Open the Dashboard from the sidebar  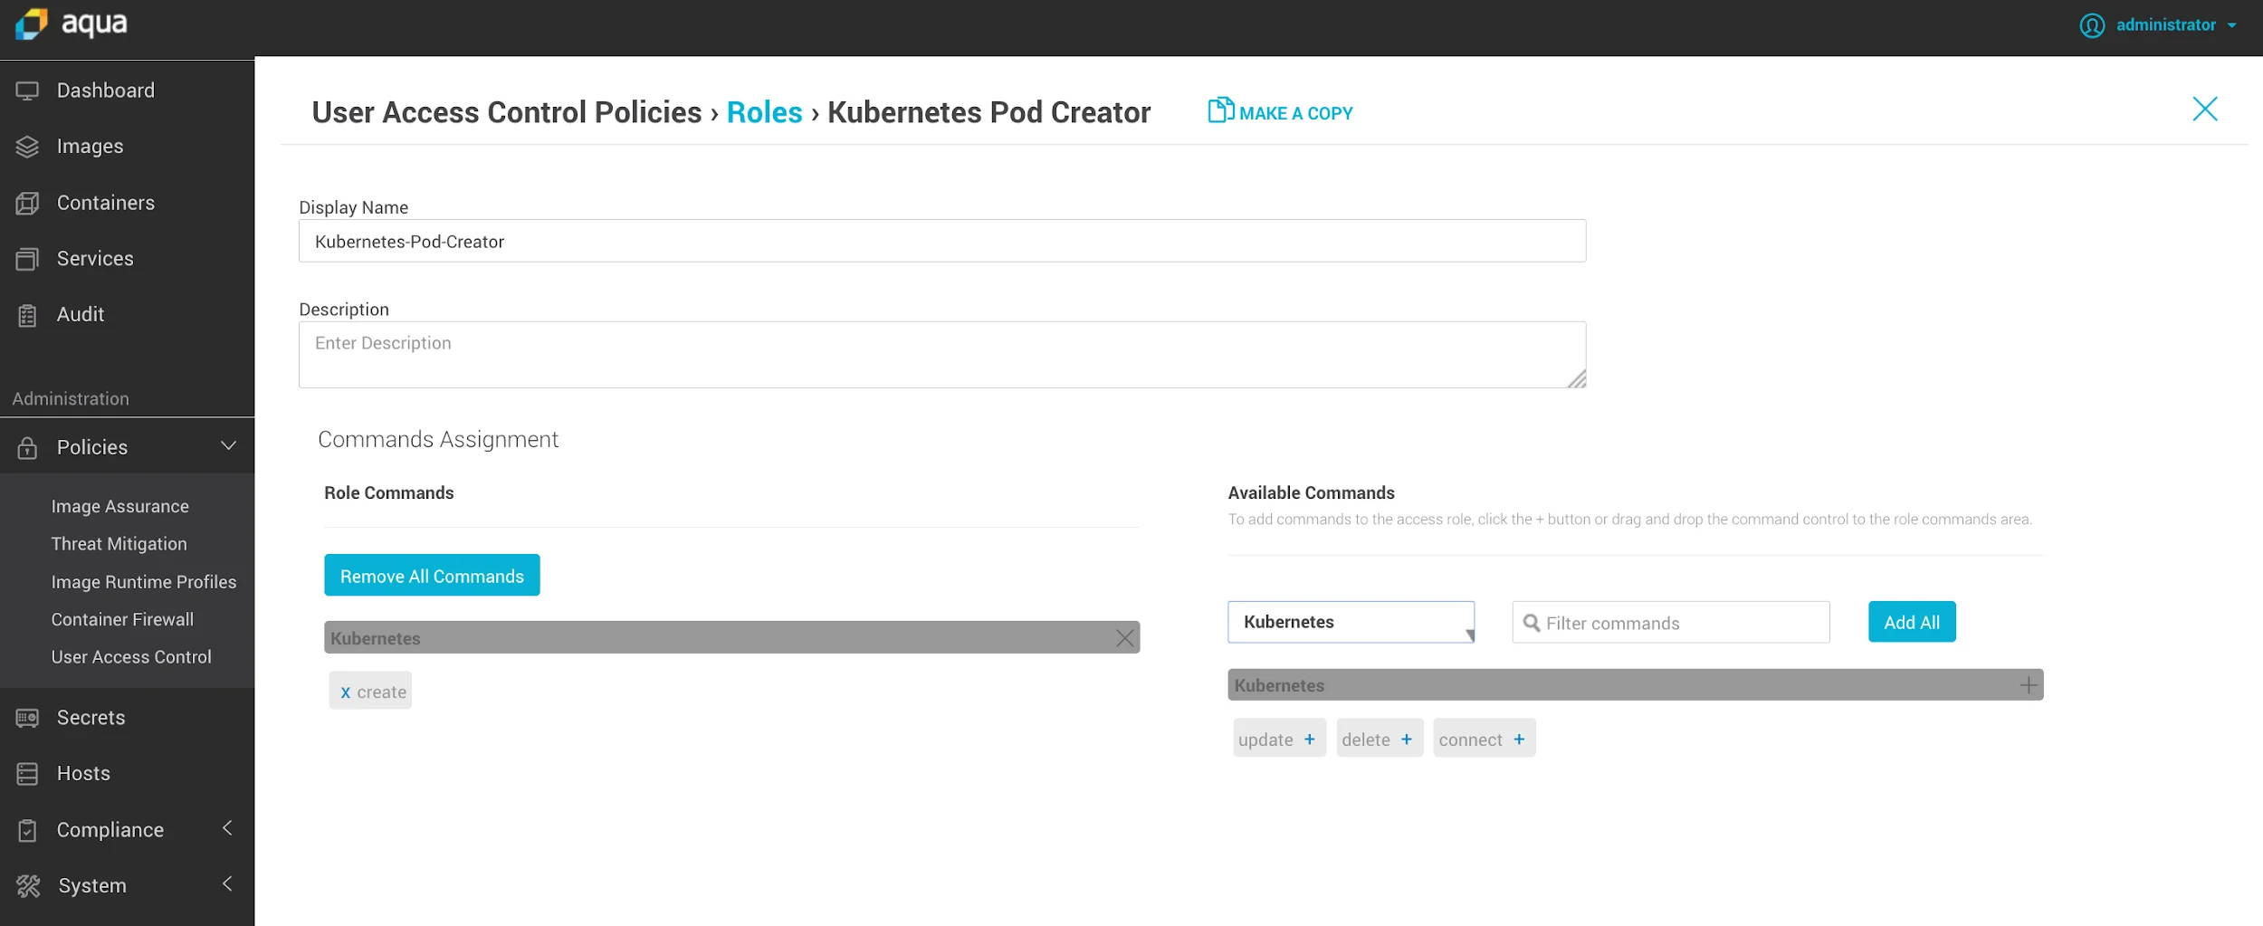(x=105, y=90)
